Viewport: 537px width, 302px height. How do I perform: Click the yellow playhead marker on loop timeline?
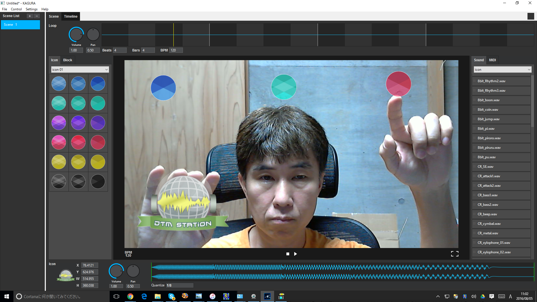(x=173, y=35)
